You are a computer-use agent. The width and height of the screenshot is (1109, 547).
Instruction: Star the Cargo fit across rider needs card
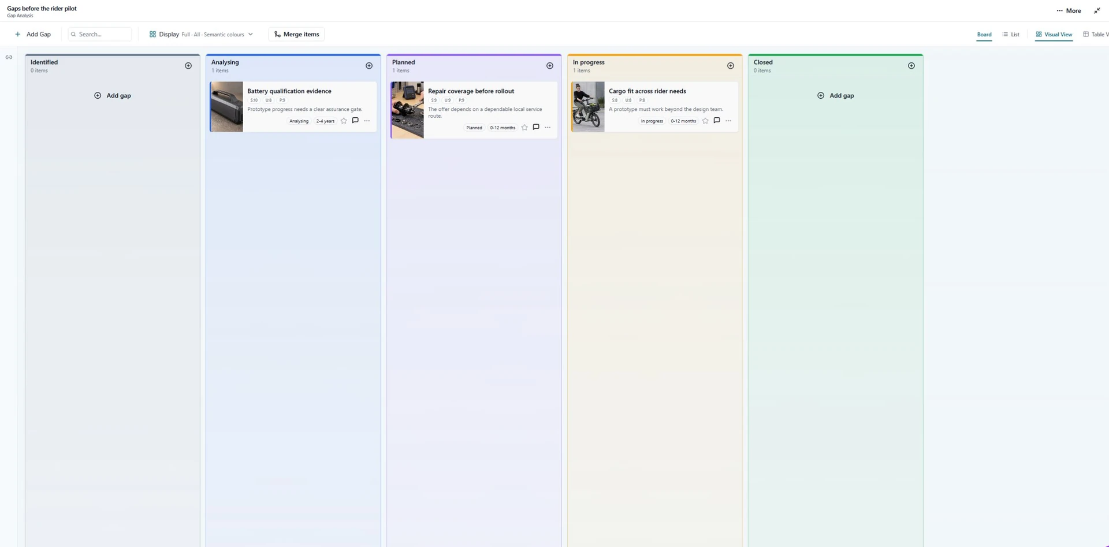[705, 121]
